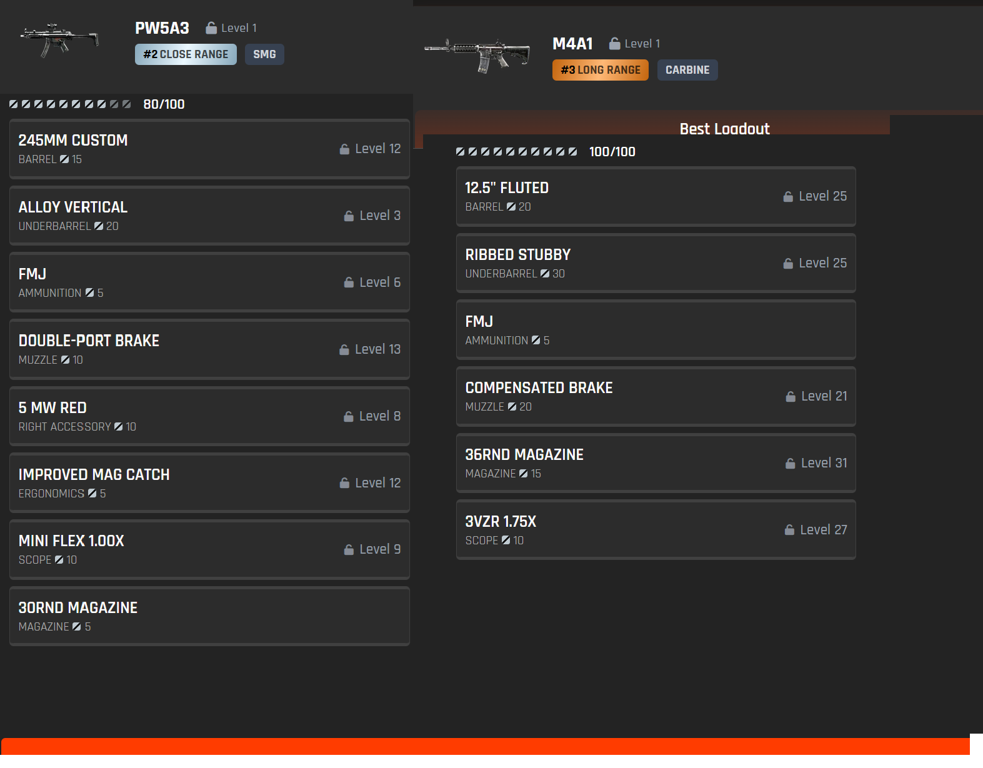
Task: Click the 12.5" Fluted lock icon
Action: pos(788,197)
